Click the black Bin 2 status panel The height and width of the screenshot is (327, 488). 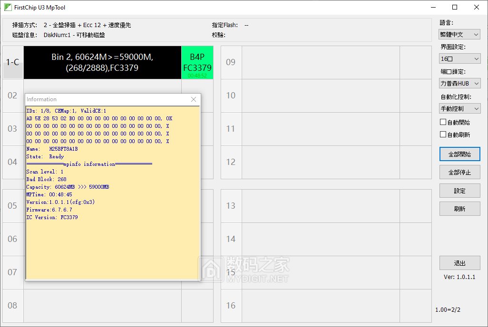point(102,62)
